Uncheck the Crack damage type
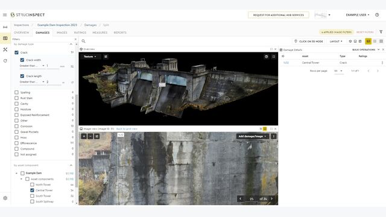386x217 pixels. click(16, 52)
